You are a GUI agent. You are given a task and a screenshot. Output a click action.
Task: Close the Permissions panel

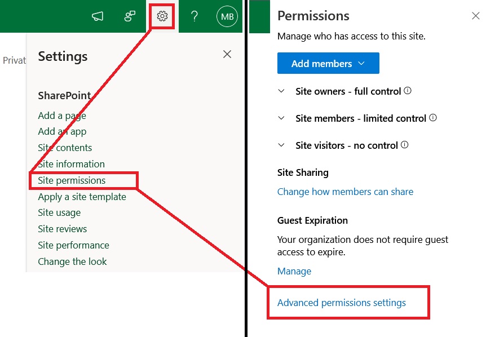475,16
